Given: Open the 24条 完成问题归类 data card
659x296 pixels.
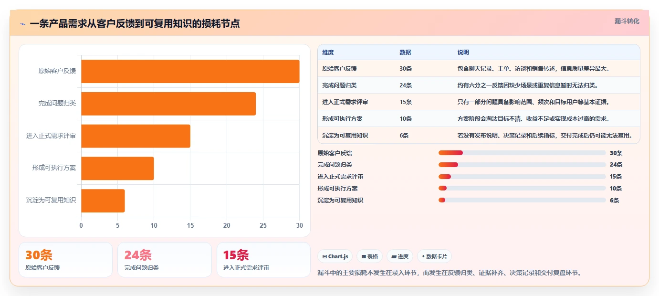Looking at the screenshot, I should pos(165,260).
